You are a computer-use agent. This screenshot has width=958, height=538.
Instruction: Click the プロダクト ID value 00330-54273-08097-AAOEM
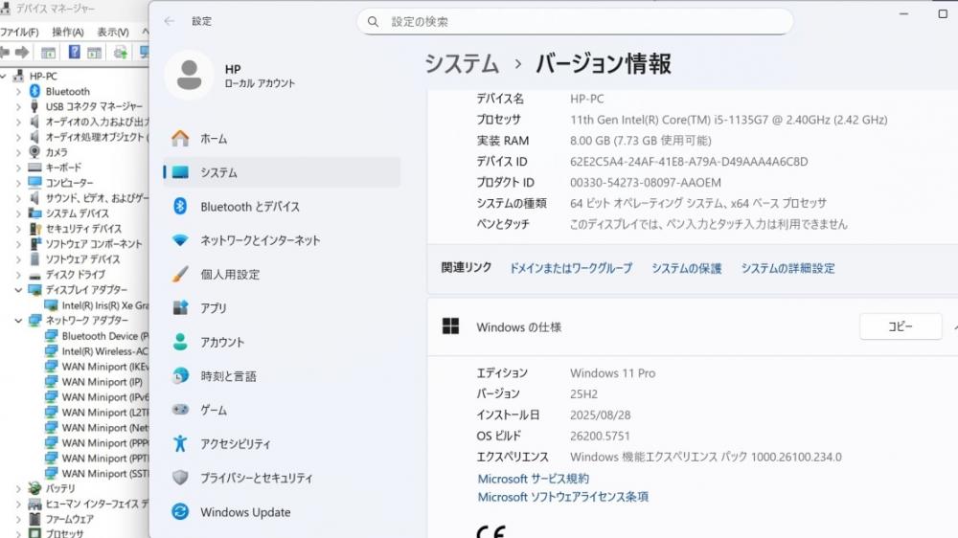point(645,182)
